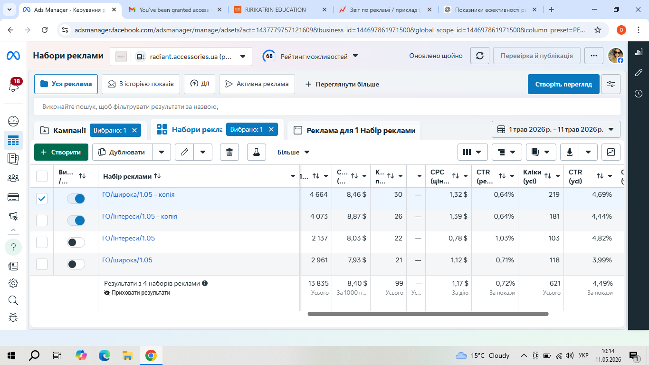Screen dimensions: 649x365
Task: Open right panel history clock icon
Action: point(639,94)
